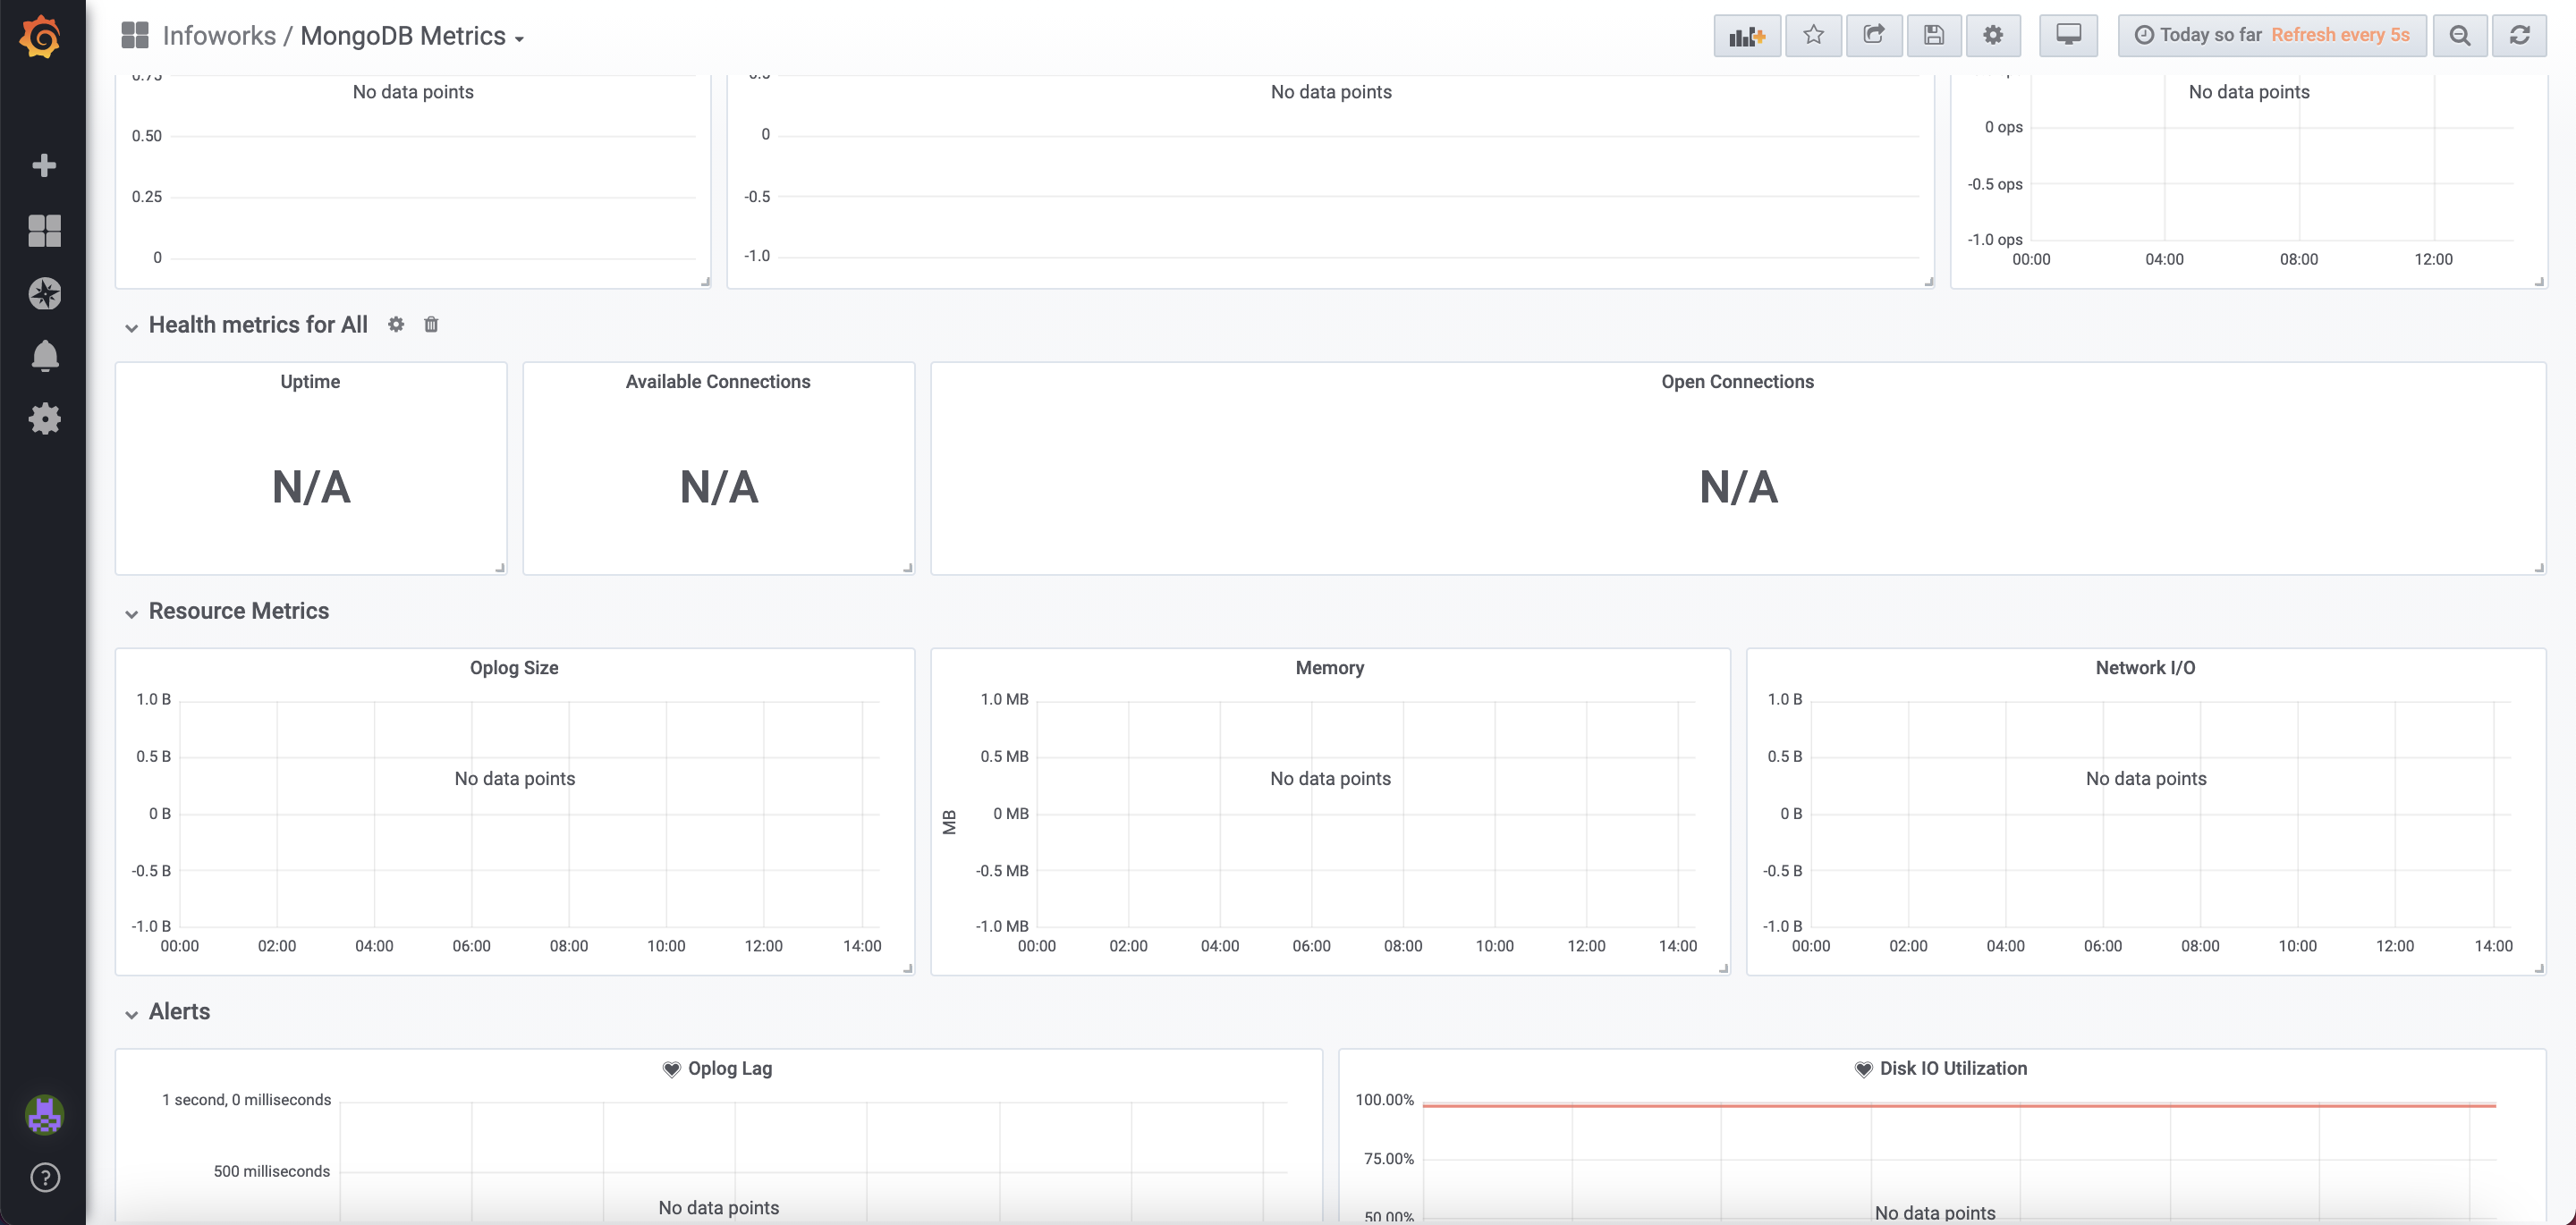Click the N/A value in Open Connections
Viewport: 2576px width, 1225px height.
click(x=1738, y=487)
